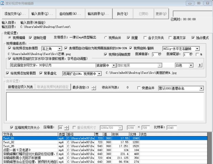
Task: Click the 压缩值 spinner arrows
Action: [x=67, y=128]
